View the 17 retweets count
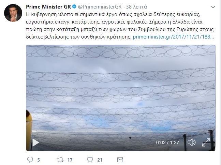The image size is (221, 165). [70, 160]
